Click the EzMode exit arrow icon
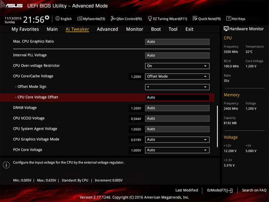This screenshot has width=269, height=202. pos(230,190)
